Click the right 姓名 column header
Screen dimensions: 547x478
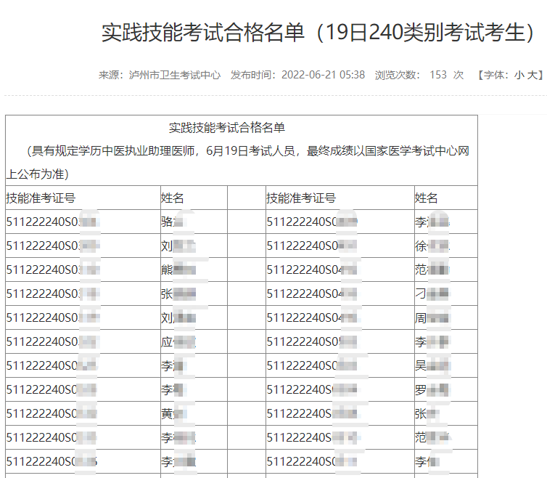click(x=427, y=198)
